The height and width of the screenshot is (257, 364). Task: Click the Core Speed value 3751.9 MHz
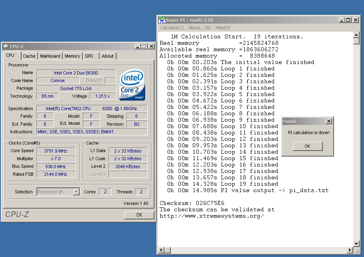[x=56, y=151]
